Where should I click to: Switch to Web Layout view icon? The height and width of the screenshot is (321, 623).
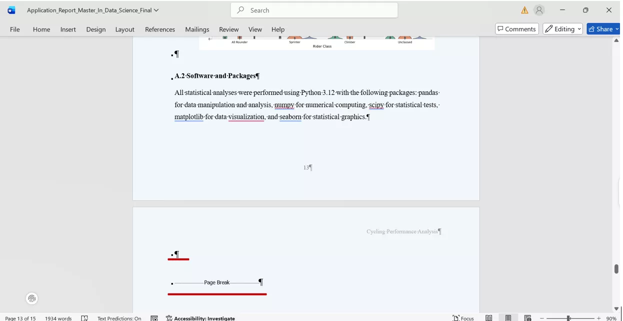527,318
